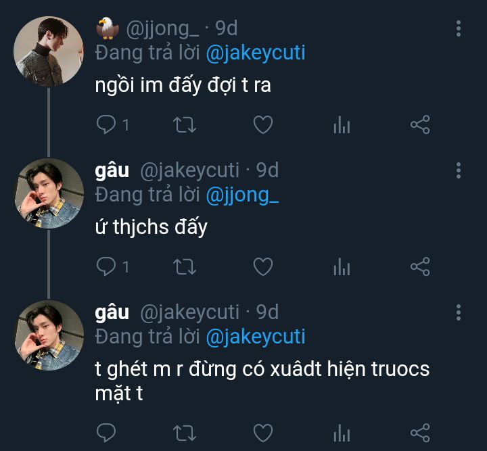This screenshot has height=451, width=487.
Task: Share the "ứ thjchs đấy" tweet
Action: (x=420, y=266)
